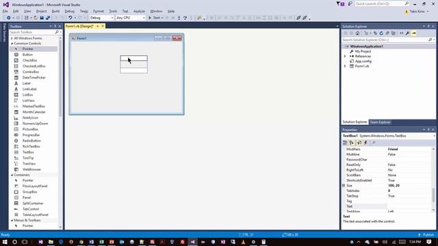The width and height of the screenshot is (438, 246).
Task: Switch to the Team Explorer tab
Action: pos(380,122)
